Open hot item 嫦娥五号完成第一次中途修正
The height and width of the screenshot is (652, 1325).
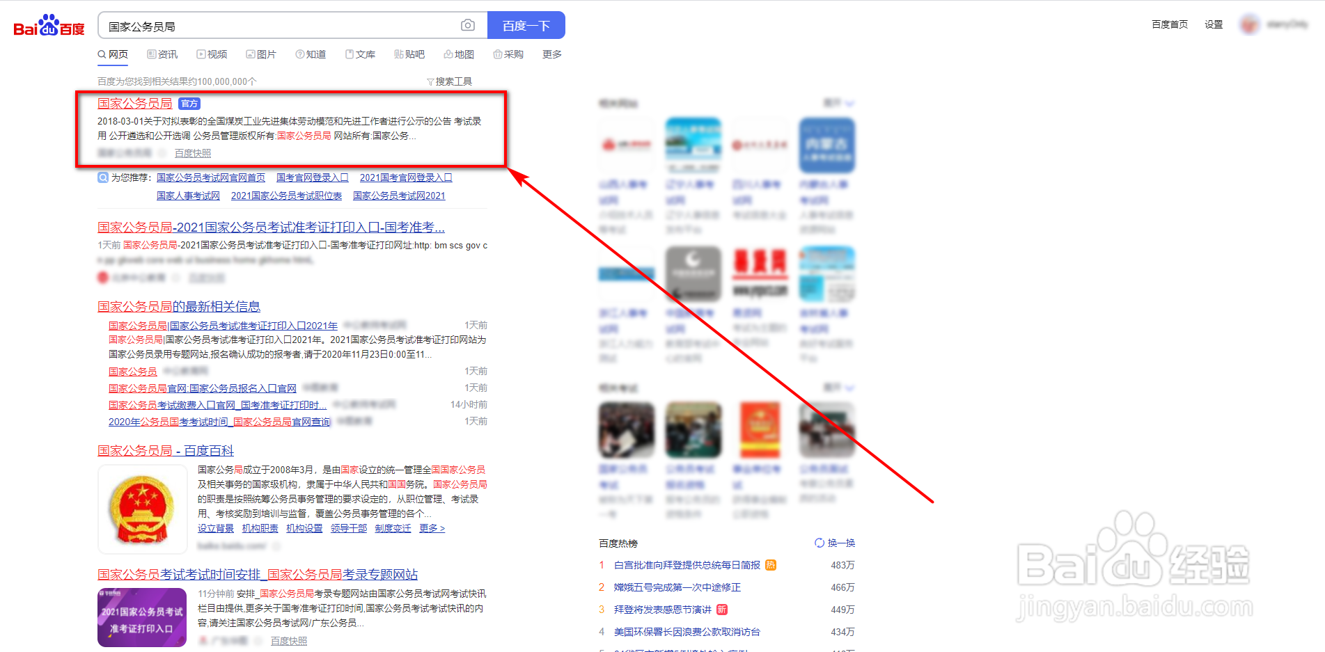(x=677, y=587)
